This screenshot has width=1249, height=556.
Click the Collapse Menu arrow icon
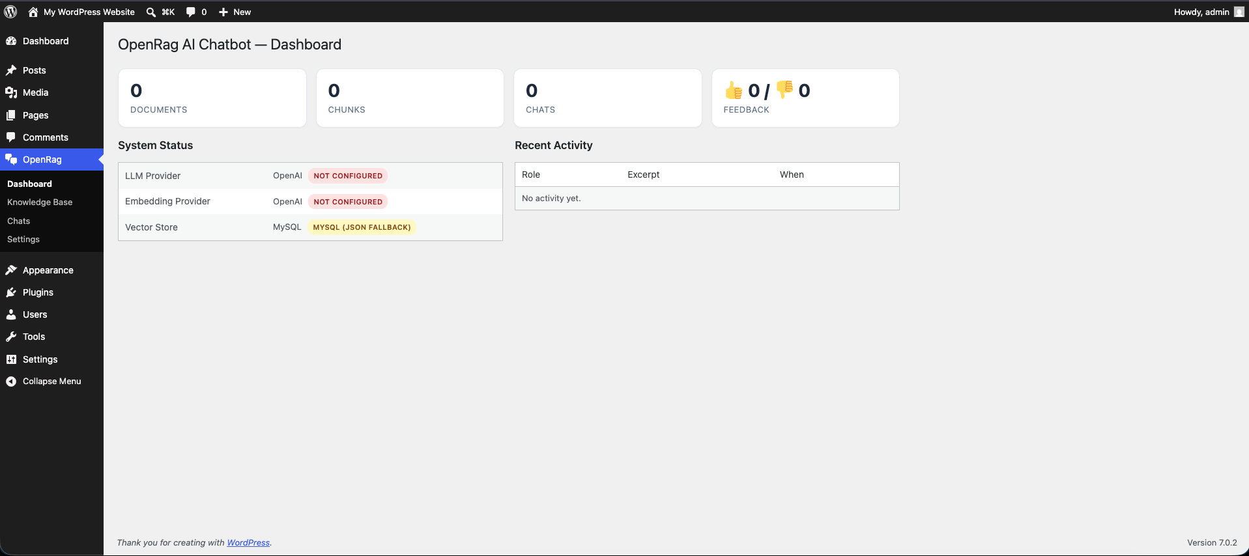coord(11,382)
